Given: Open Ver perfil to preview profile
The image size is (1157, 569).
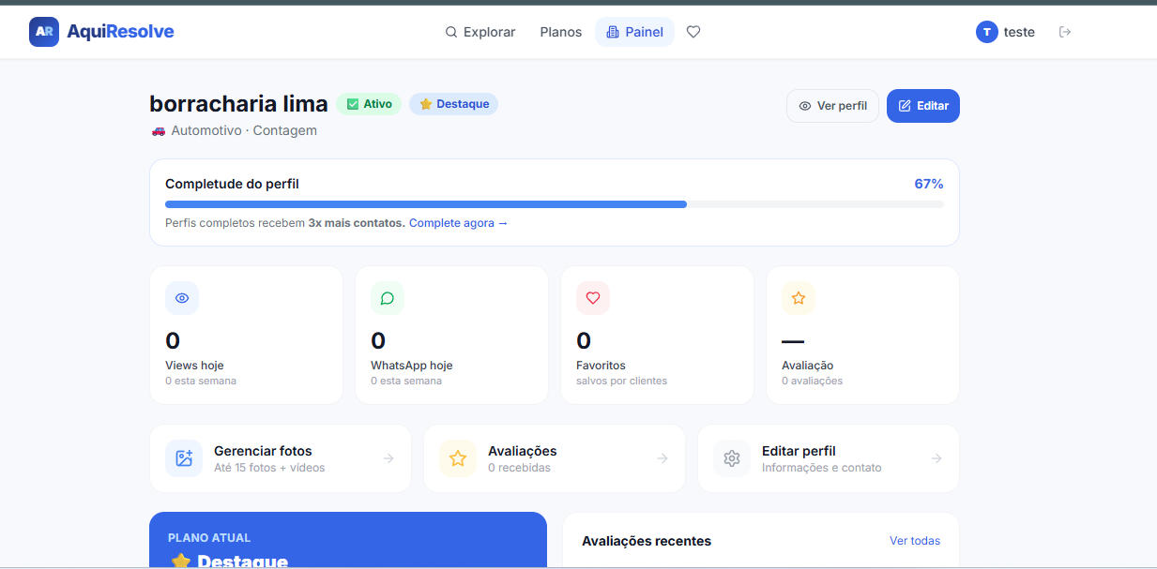Looking at the screenshot, I should (x=832, y=106).
